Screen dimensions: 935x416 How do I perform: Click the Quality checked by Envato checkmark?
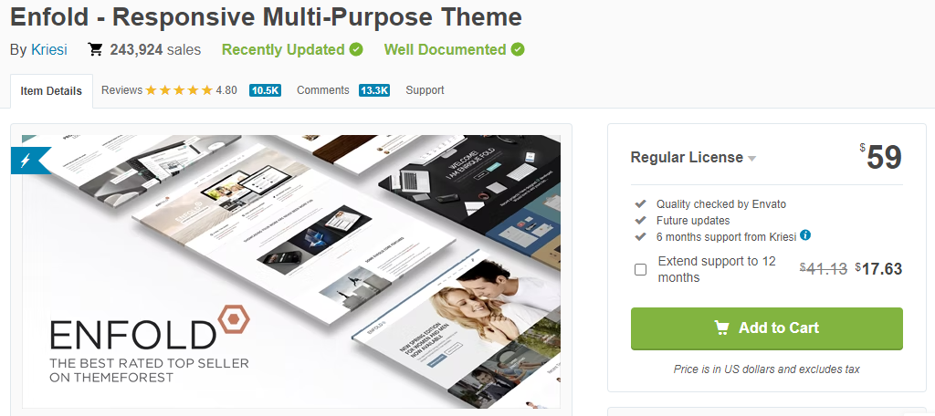coord(640,203)
